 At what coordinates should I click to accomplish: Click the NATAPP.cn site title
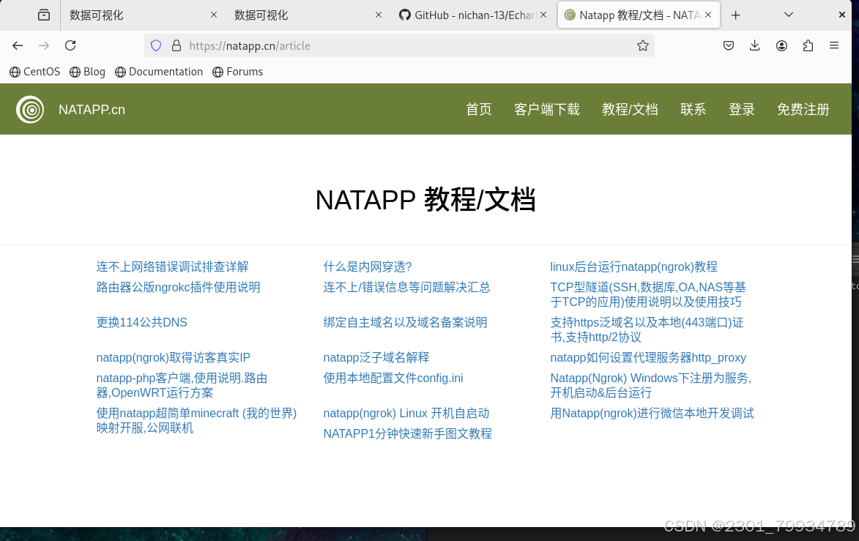click(92, 110)
